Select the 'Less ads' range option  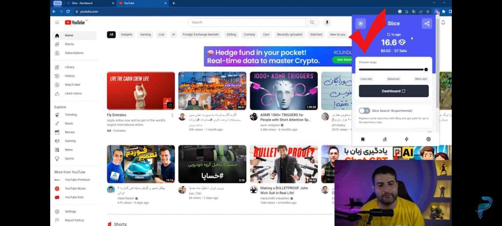[366, 78]
